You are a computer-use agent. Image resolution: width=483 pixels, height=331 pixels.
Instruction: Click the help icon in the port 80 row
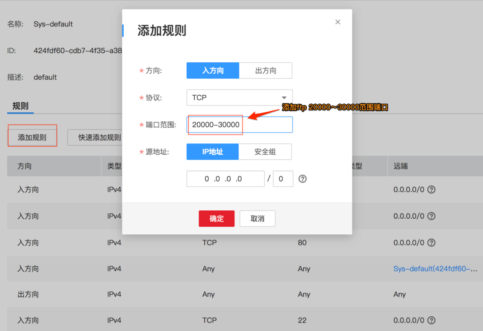click(x=432, y=243)
